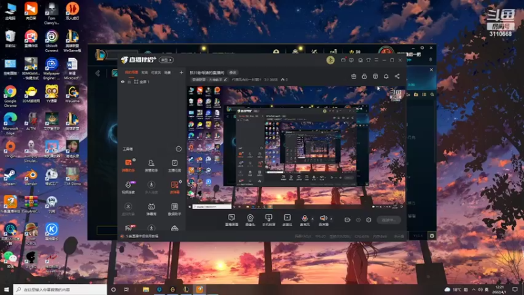Add 多媒体 media source
Image resolution: width=524 pixels, height=295 pixels.
[x=287, y=220]
